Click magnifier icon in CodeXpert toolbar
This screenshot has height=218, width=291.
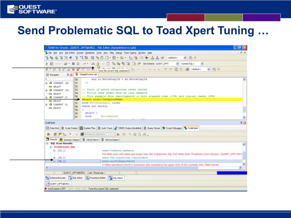point(130,134)
